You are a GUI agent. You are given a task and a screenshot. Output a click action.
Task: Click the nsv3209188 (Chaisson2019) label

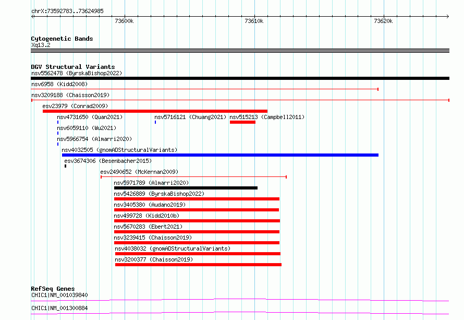(x=70, y=95)
